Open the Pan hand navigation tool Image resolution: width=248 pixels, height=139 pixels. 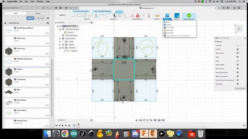pos(144,120)
